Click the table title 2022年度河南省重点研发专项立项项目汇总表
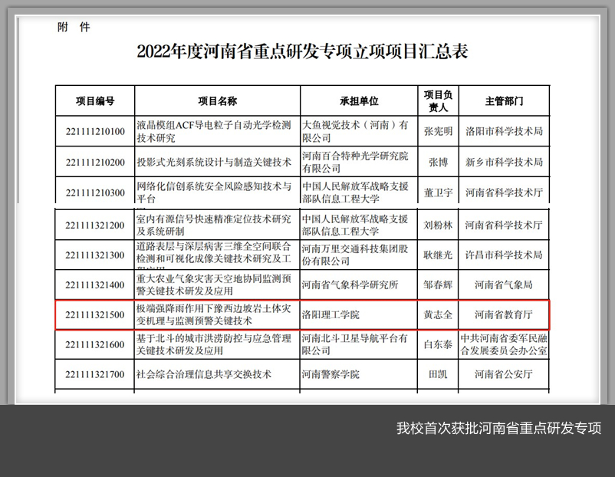The height and width of the screenshot is (477, 615). (302, 51)
